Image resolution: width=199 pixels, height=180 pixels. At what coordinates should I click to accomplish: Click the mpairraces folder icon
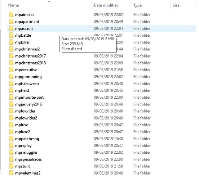coord(11,15)
